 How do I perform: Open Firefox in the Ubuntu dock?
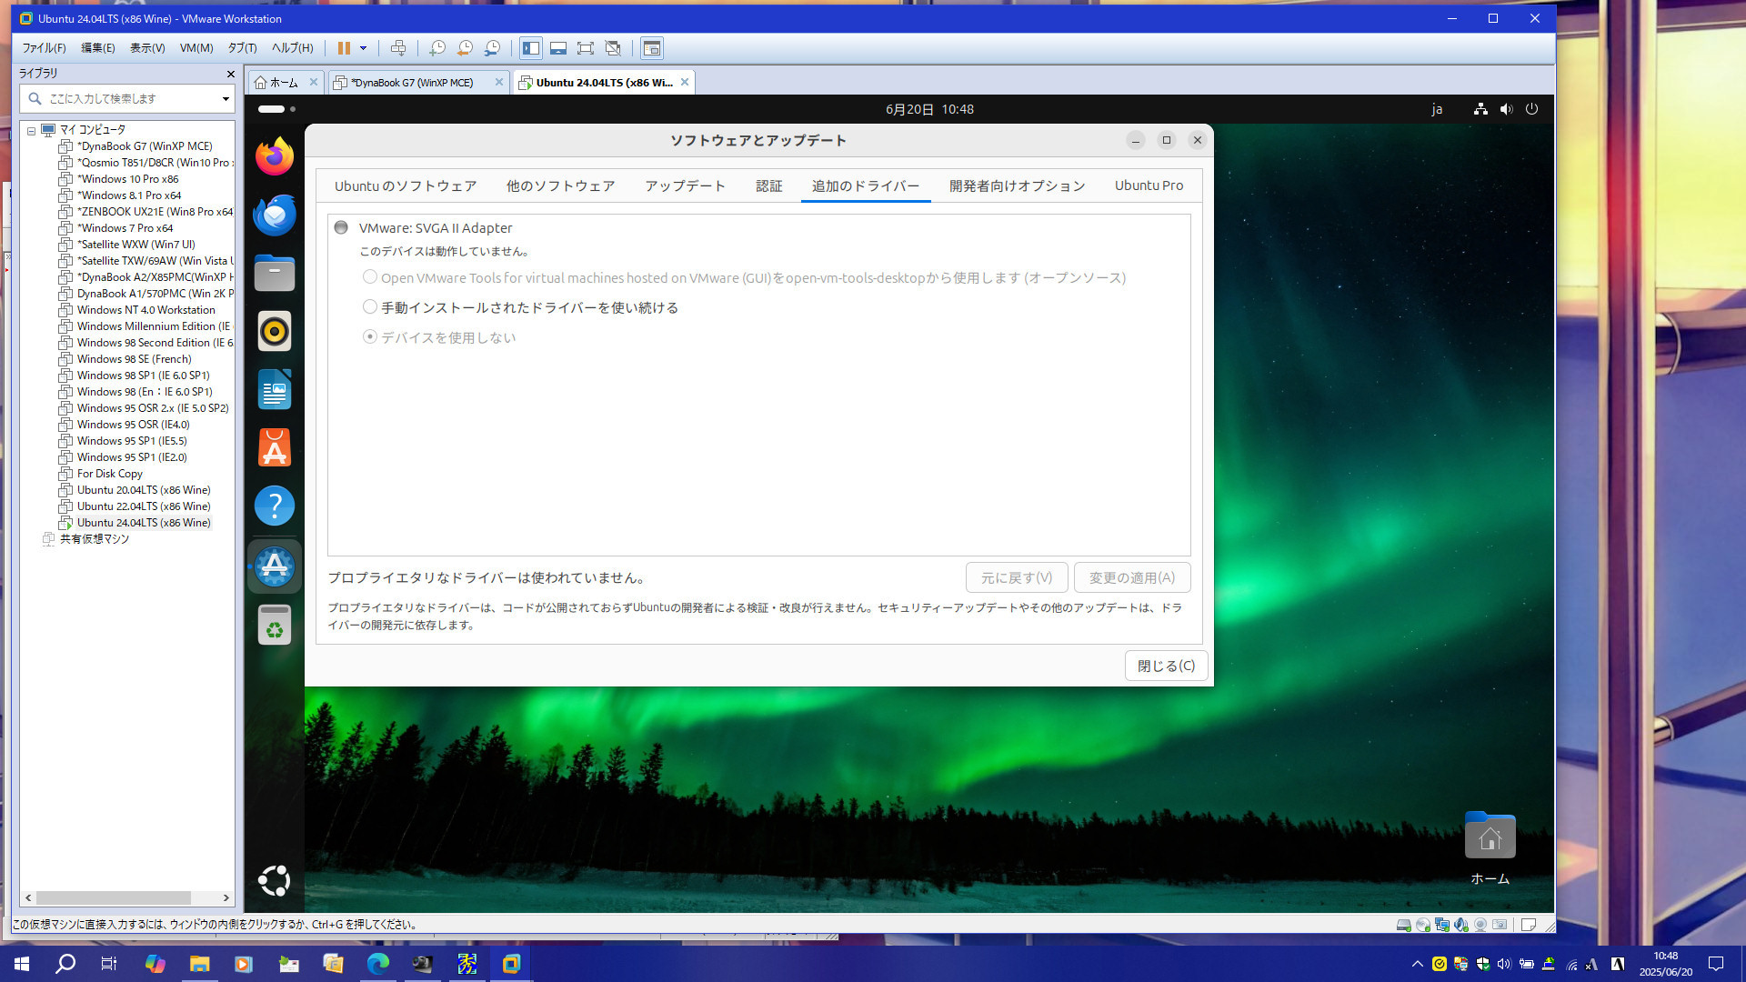tap(274, 156)
